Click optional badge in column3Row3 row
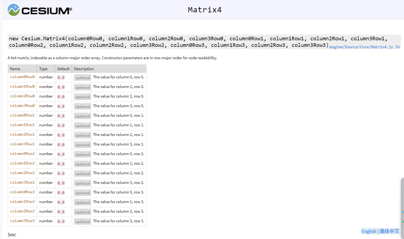 (82, 222)
